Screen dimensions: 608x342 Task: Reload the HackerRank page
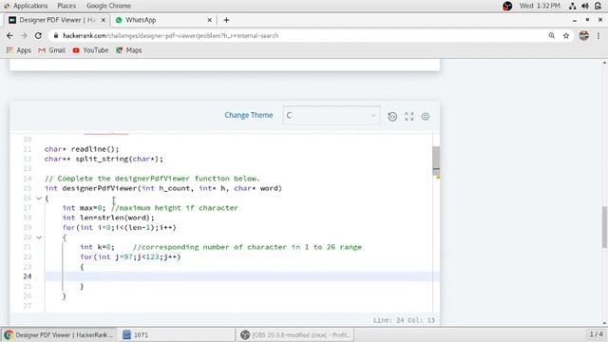(x=38, y=36)
